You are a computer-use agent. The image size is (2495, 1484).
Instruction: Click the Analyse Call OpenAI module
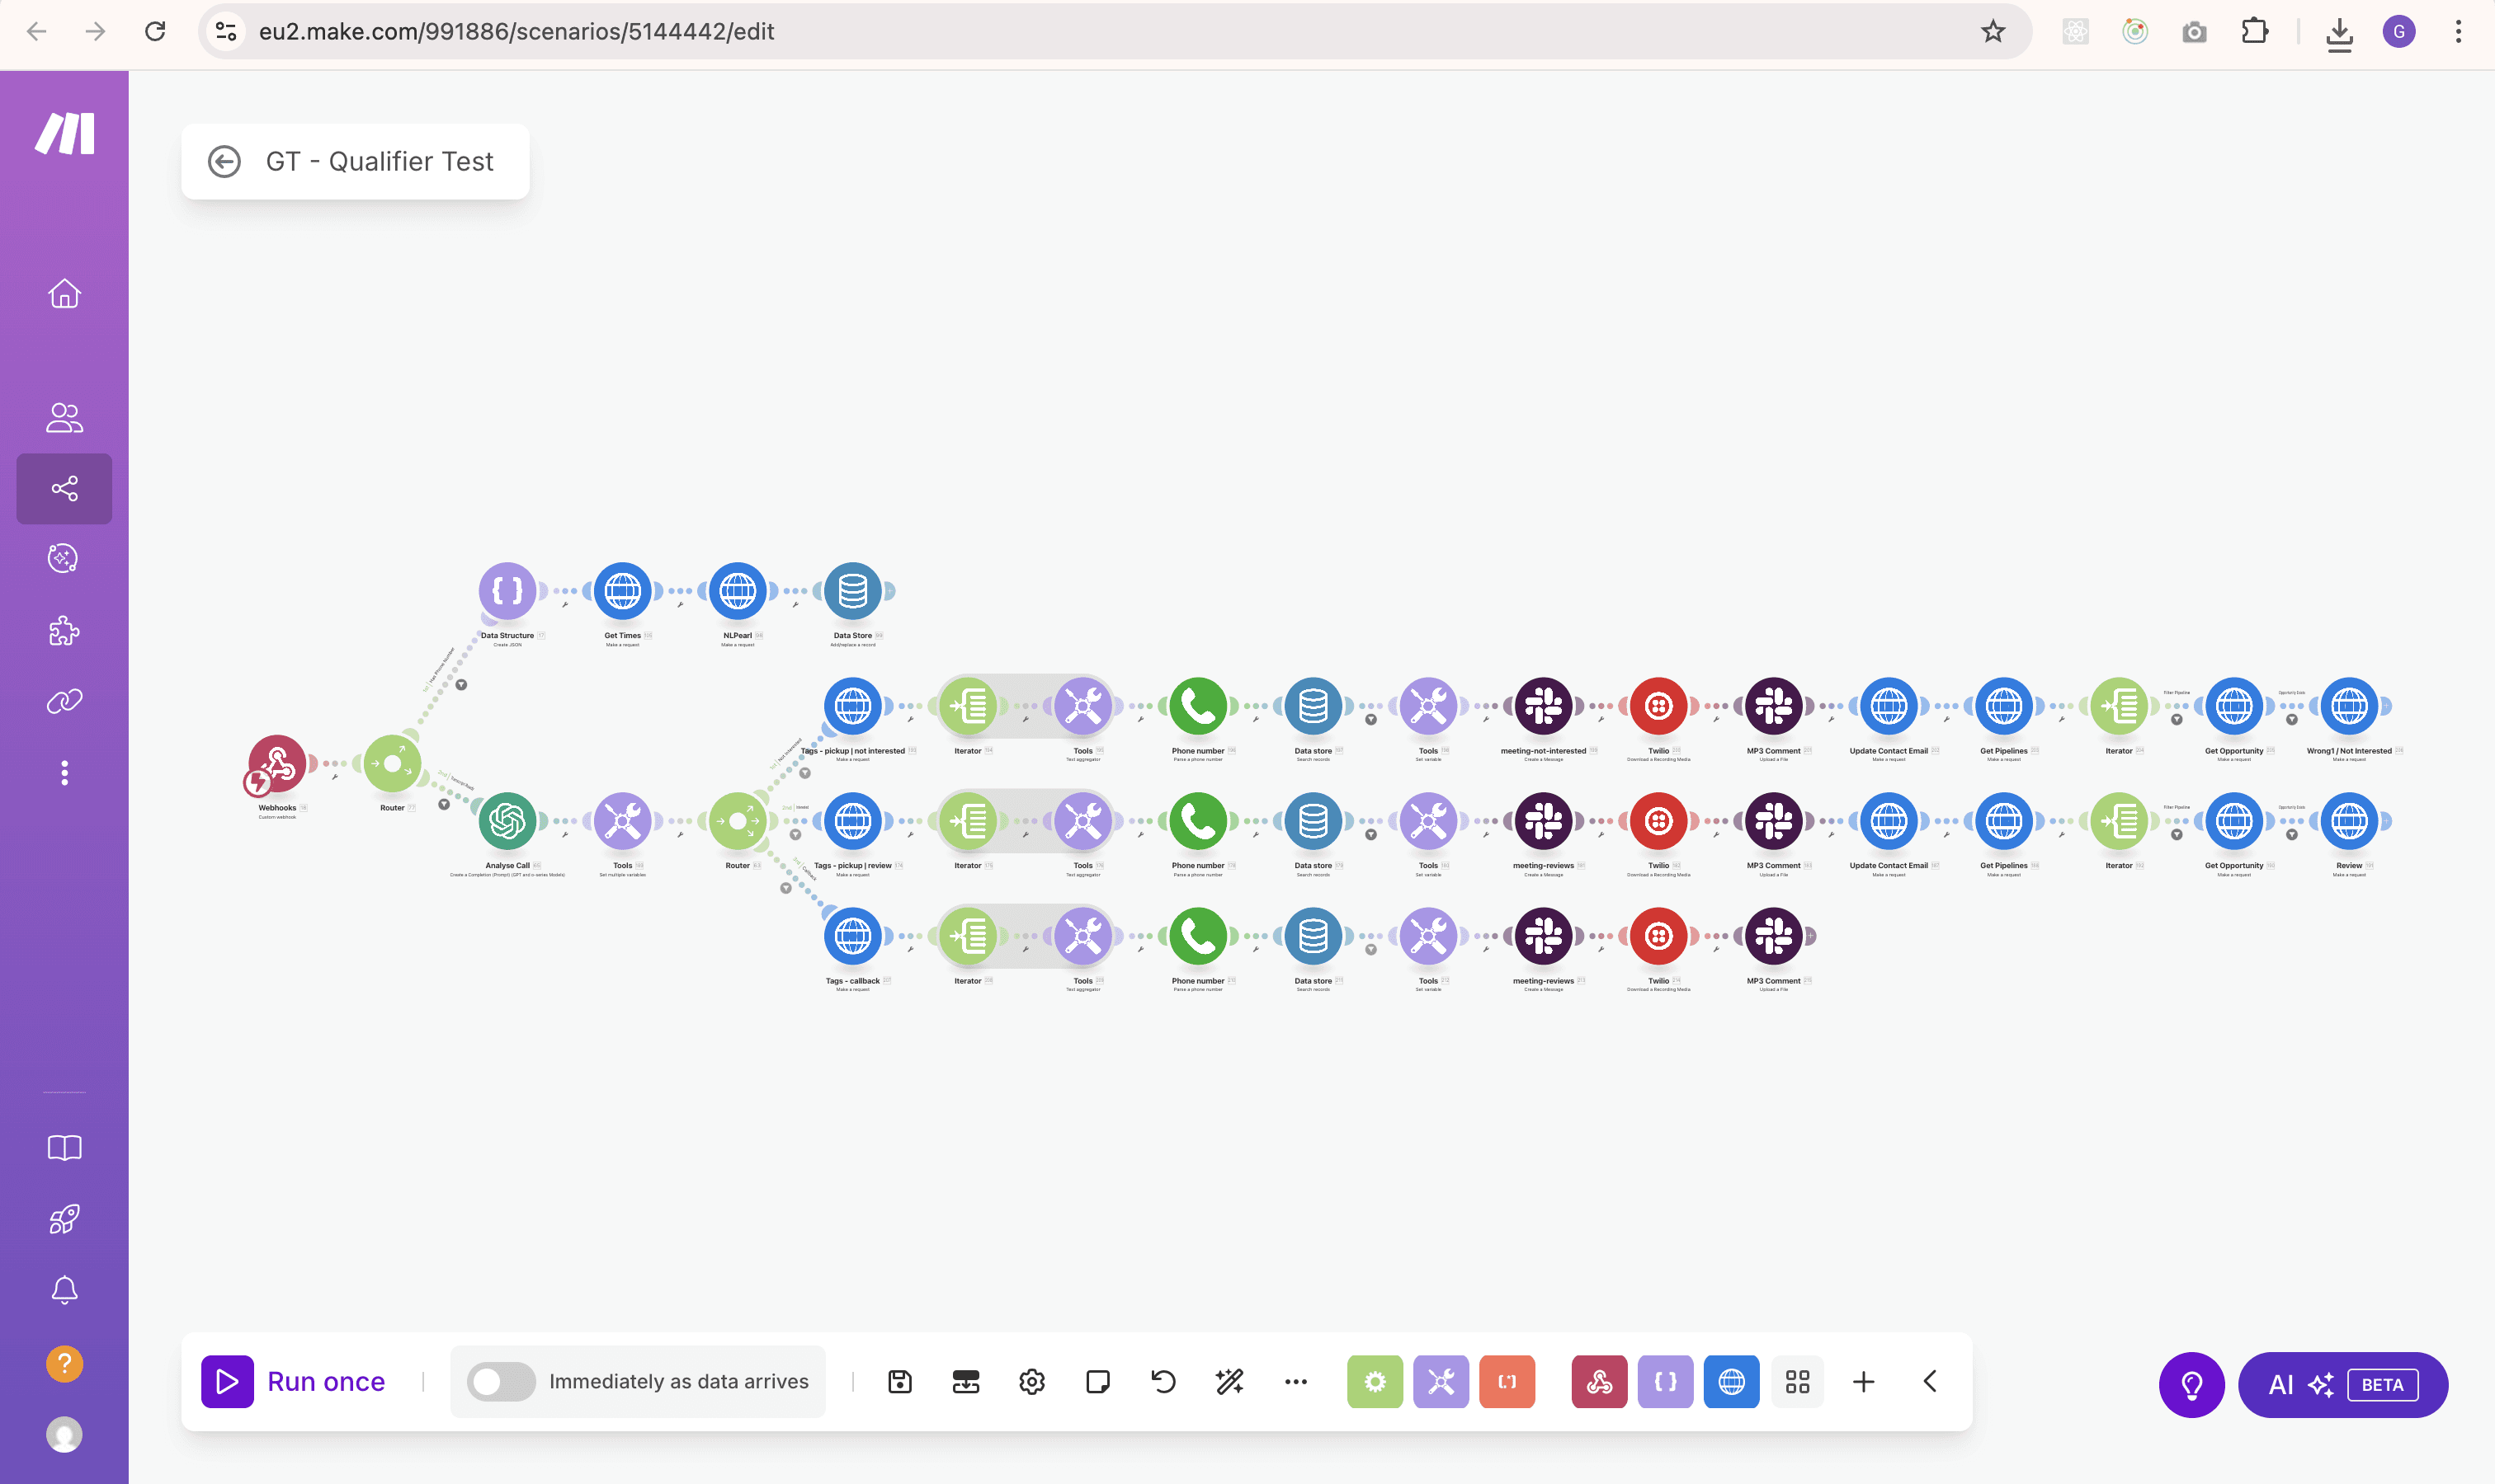point(507,821)
